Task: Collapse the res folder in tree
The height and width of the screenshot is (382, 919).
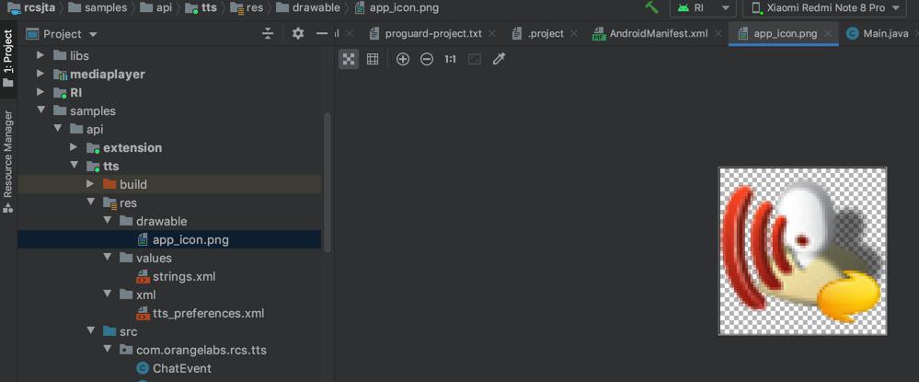Action: [x=89, y=203]
